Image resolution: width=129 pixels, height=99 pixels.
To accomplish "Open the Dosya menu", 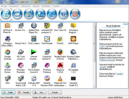I will point(4,6).
